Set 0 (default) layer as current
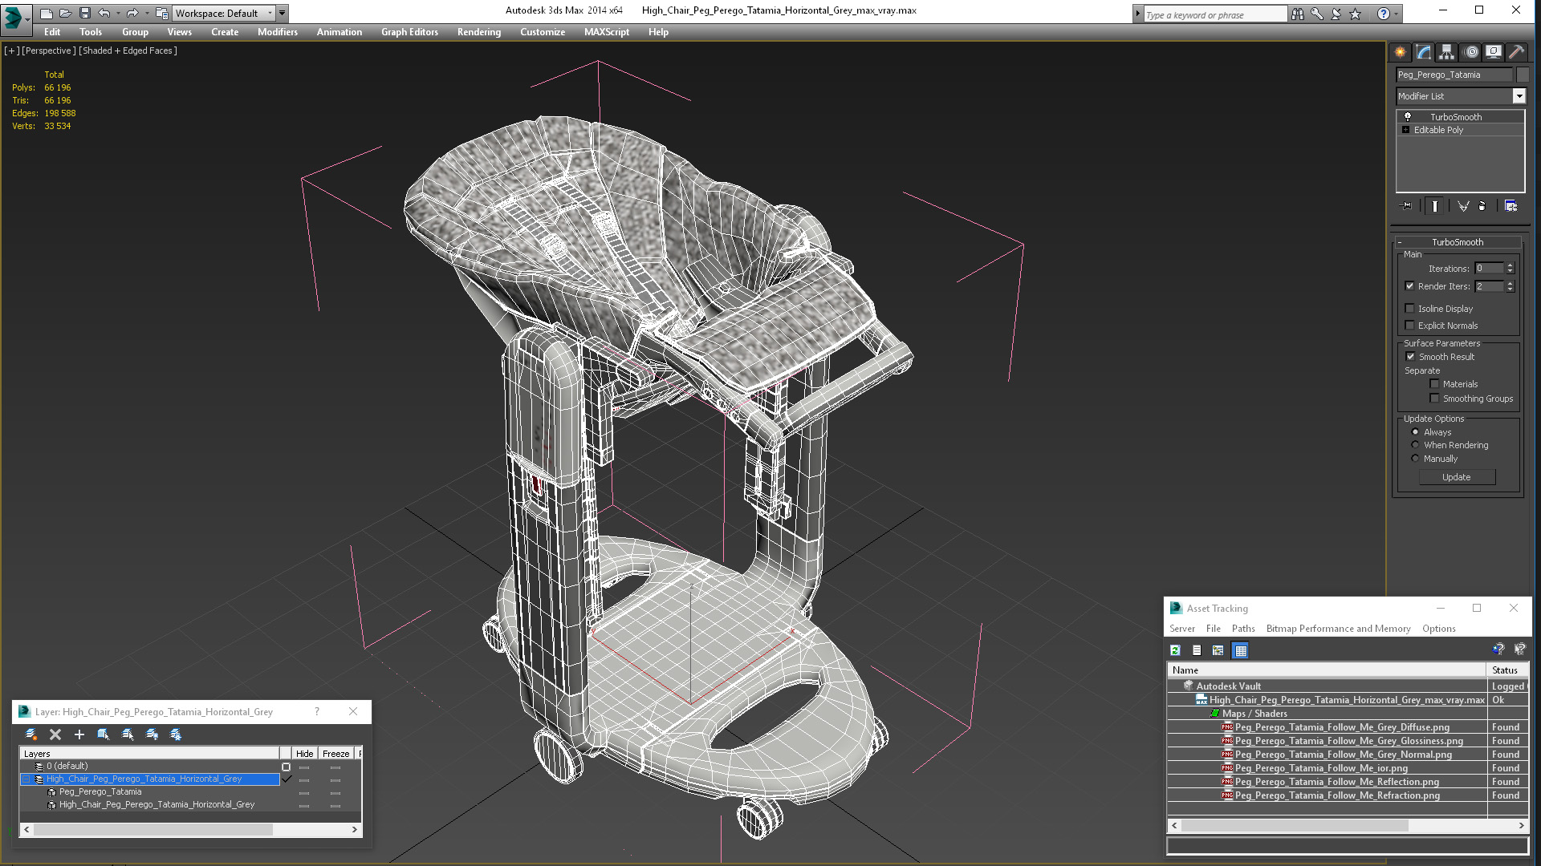Viewport: 1541px width, 866px height. tap(287, 767)
